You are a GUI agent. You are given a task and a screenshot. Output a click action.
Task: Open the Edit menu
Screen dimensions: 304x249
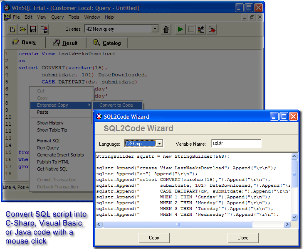pos(28,17)
